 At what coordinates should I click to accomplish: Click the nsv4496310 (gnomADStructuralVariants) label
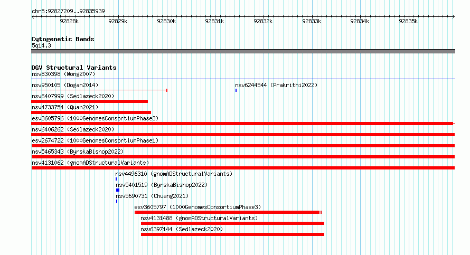click(x=174, y=174)
